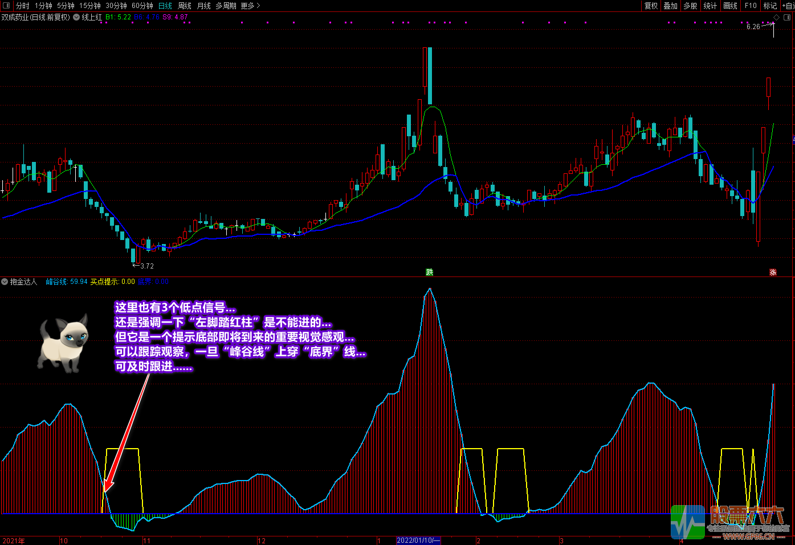Click the 统计 statistics button
Screen dimensions: 795x545
(x=710, y=6)
